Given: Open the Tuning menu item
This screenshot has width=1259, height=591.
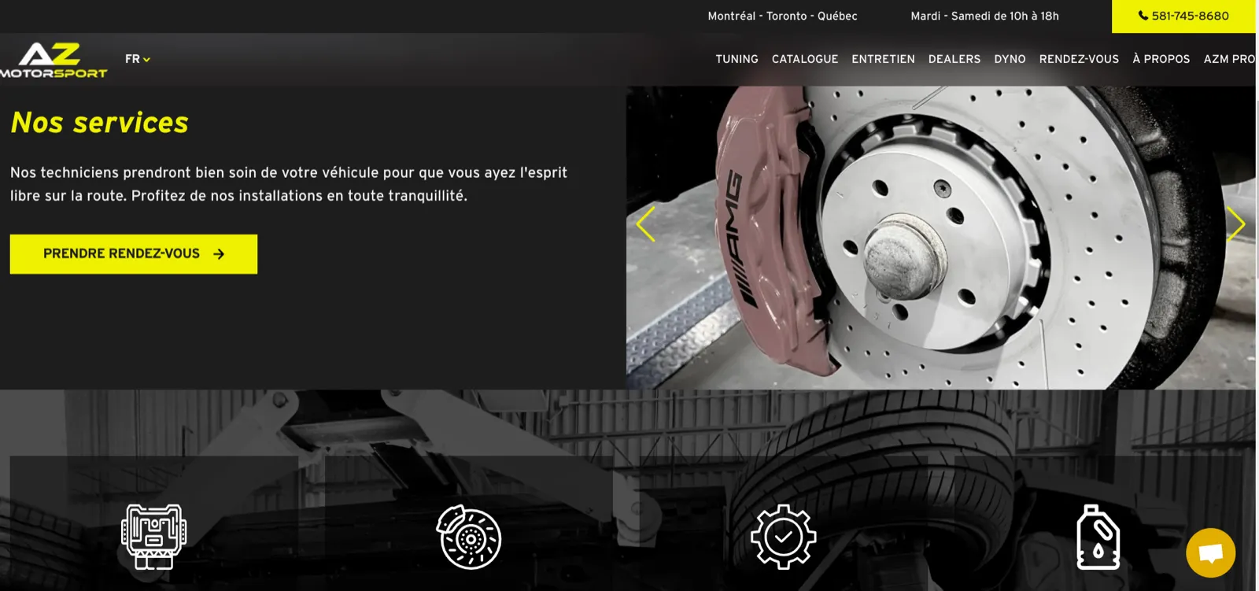Looking at the screenshot, I should tap(737, 59).
